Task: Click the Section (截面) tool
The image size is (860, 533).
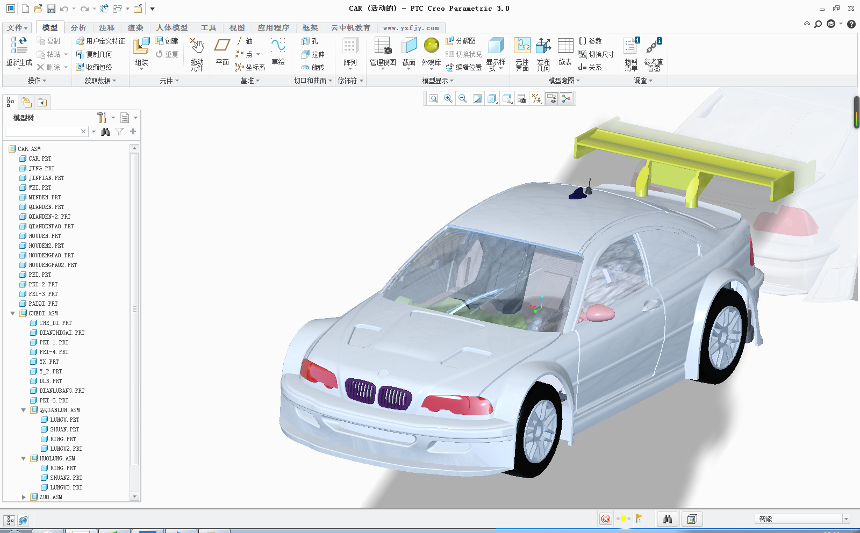Action: [409, 46]
